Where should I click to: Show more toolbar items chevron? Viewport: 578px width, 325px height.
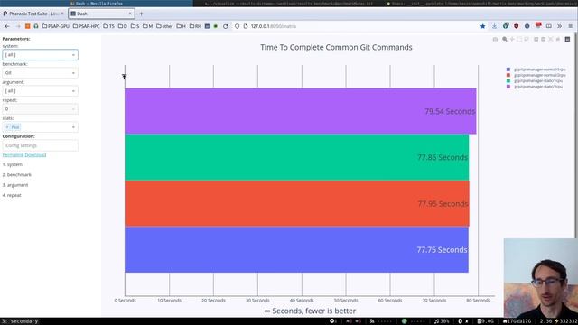[x=560, y=26]
